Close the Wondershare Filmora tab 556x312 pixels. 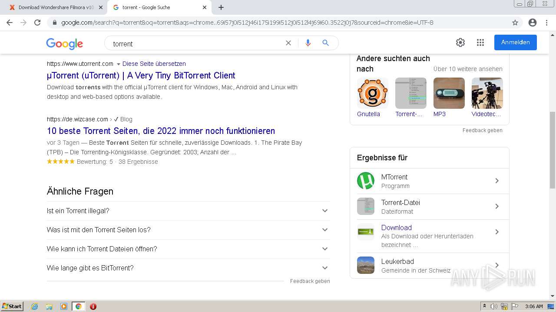100,7
